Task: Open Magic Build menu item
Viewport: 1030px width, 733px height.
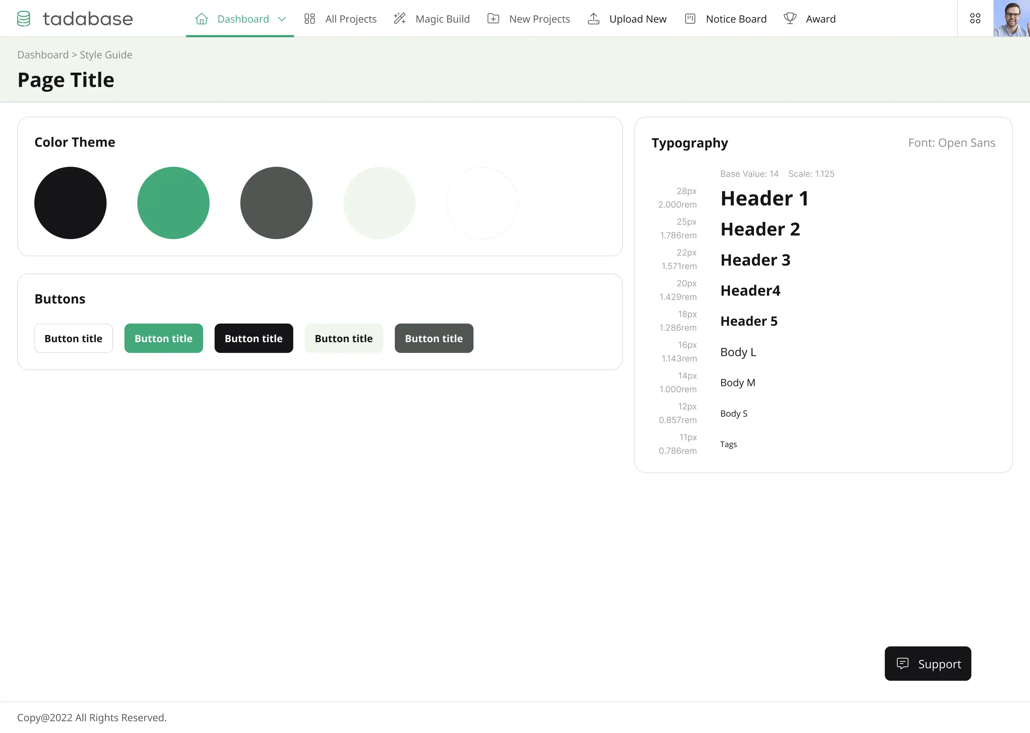Action: pyautogui.click(x=432, y=19)
